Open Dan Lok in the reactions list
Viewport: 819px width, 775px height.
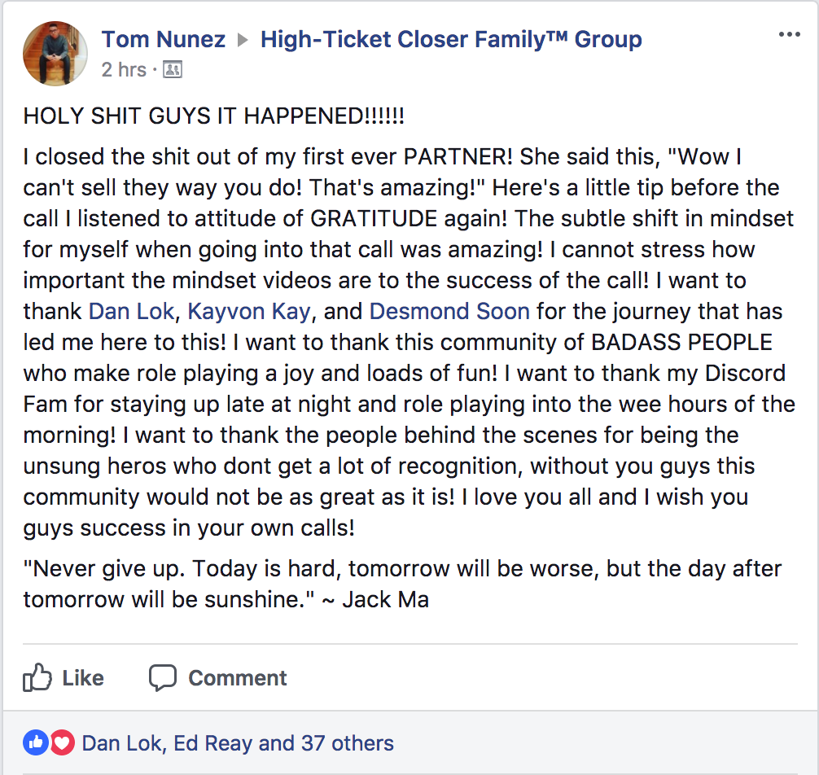tap(121, 743)
